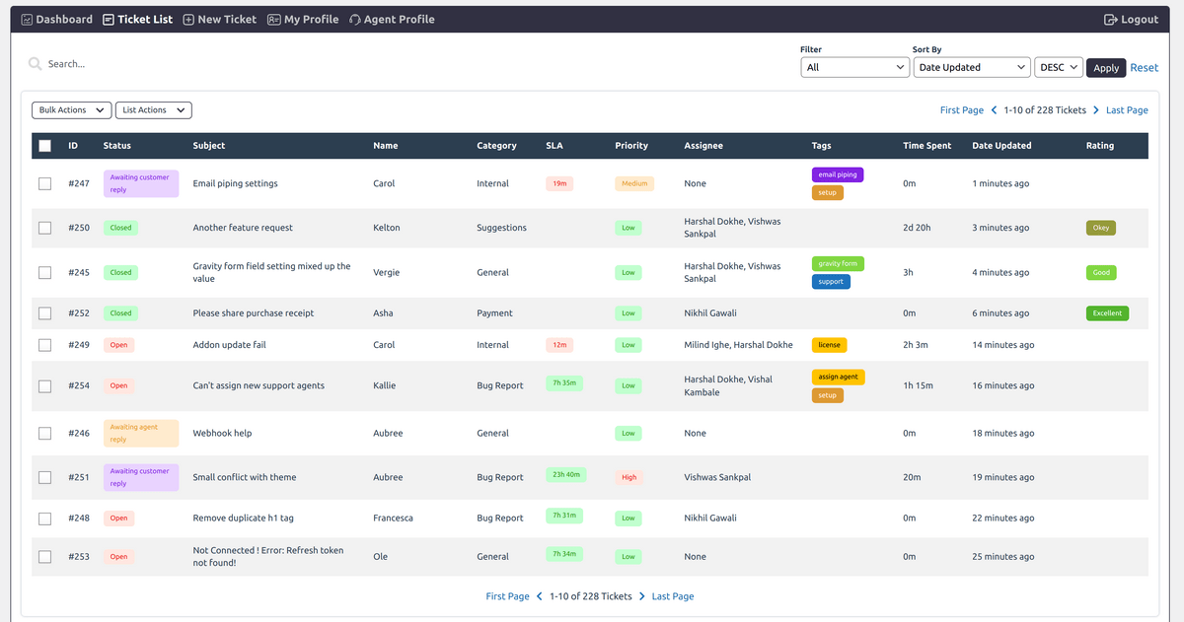This screenshot has width=1184, height=622.
Task: Click the Reset link
Action: (x=1145, y=68)
